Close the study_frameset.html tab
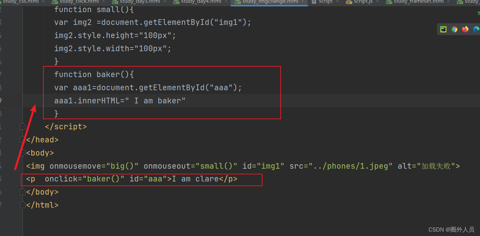 tap(449, 2)
